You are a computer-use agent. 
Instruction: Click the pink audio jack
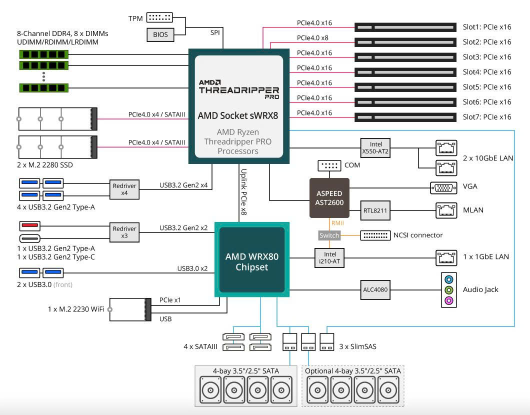tap(448, 300)
